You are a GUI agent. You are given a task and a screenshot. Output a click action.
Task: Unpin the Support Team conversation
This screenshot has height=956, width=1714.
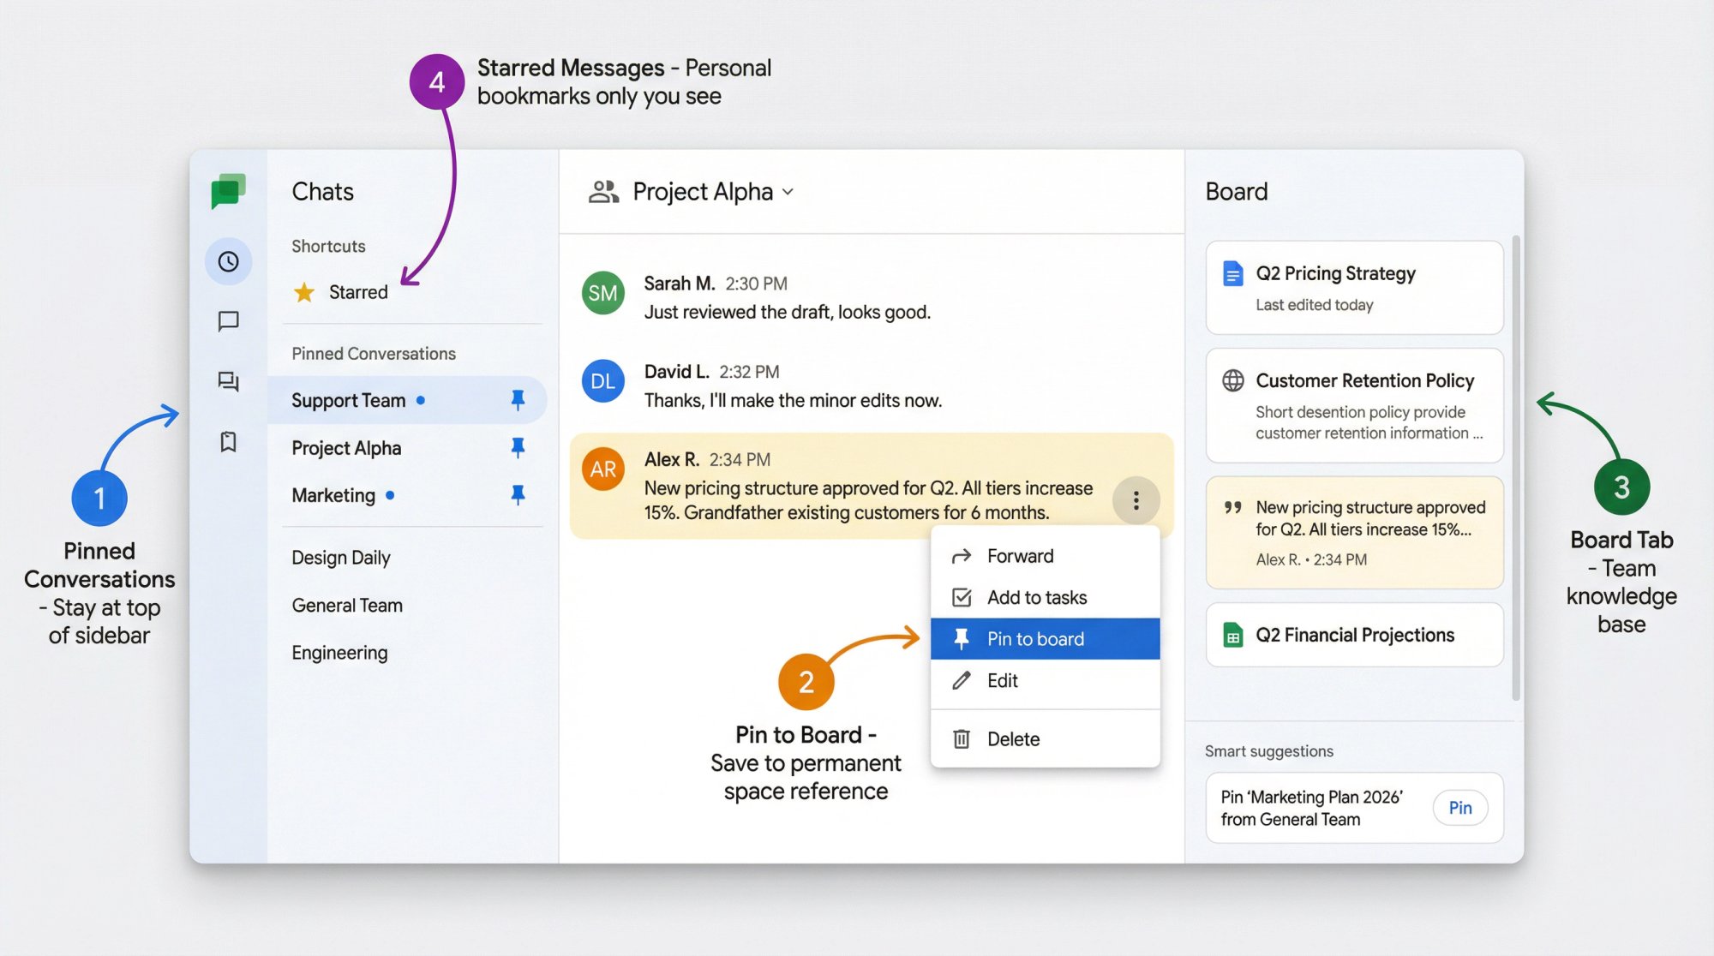pos(518,399)
